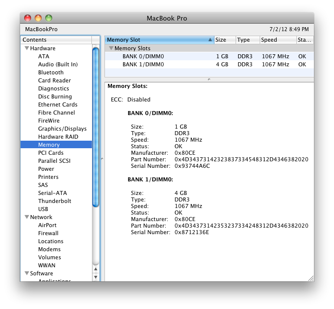Open Power information
The image size is (334, 309).
(46, 169)
